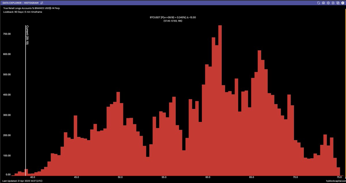
Task: Save the chart with the floppy disk icon
Action: [x=333, y=3]
